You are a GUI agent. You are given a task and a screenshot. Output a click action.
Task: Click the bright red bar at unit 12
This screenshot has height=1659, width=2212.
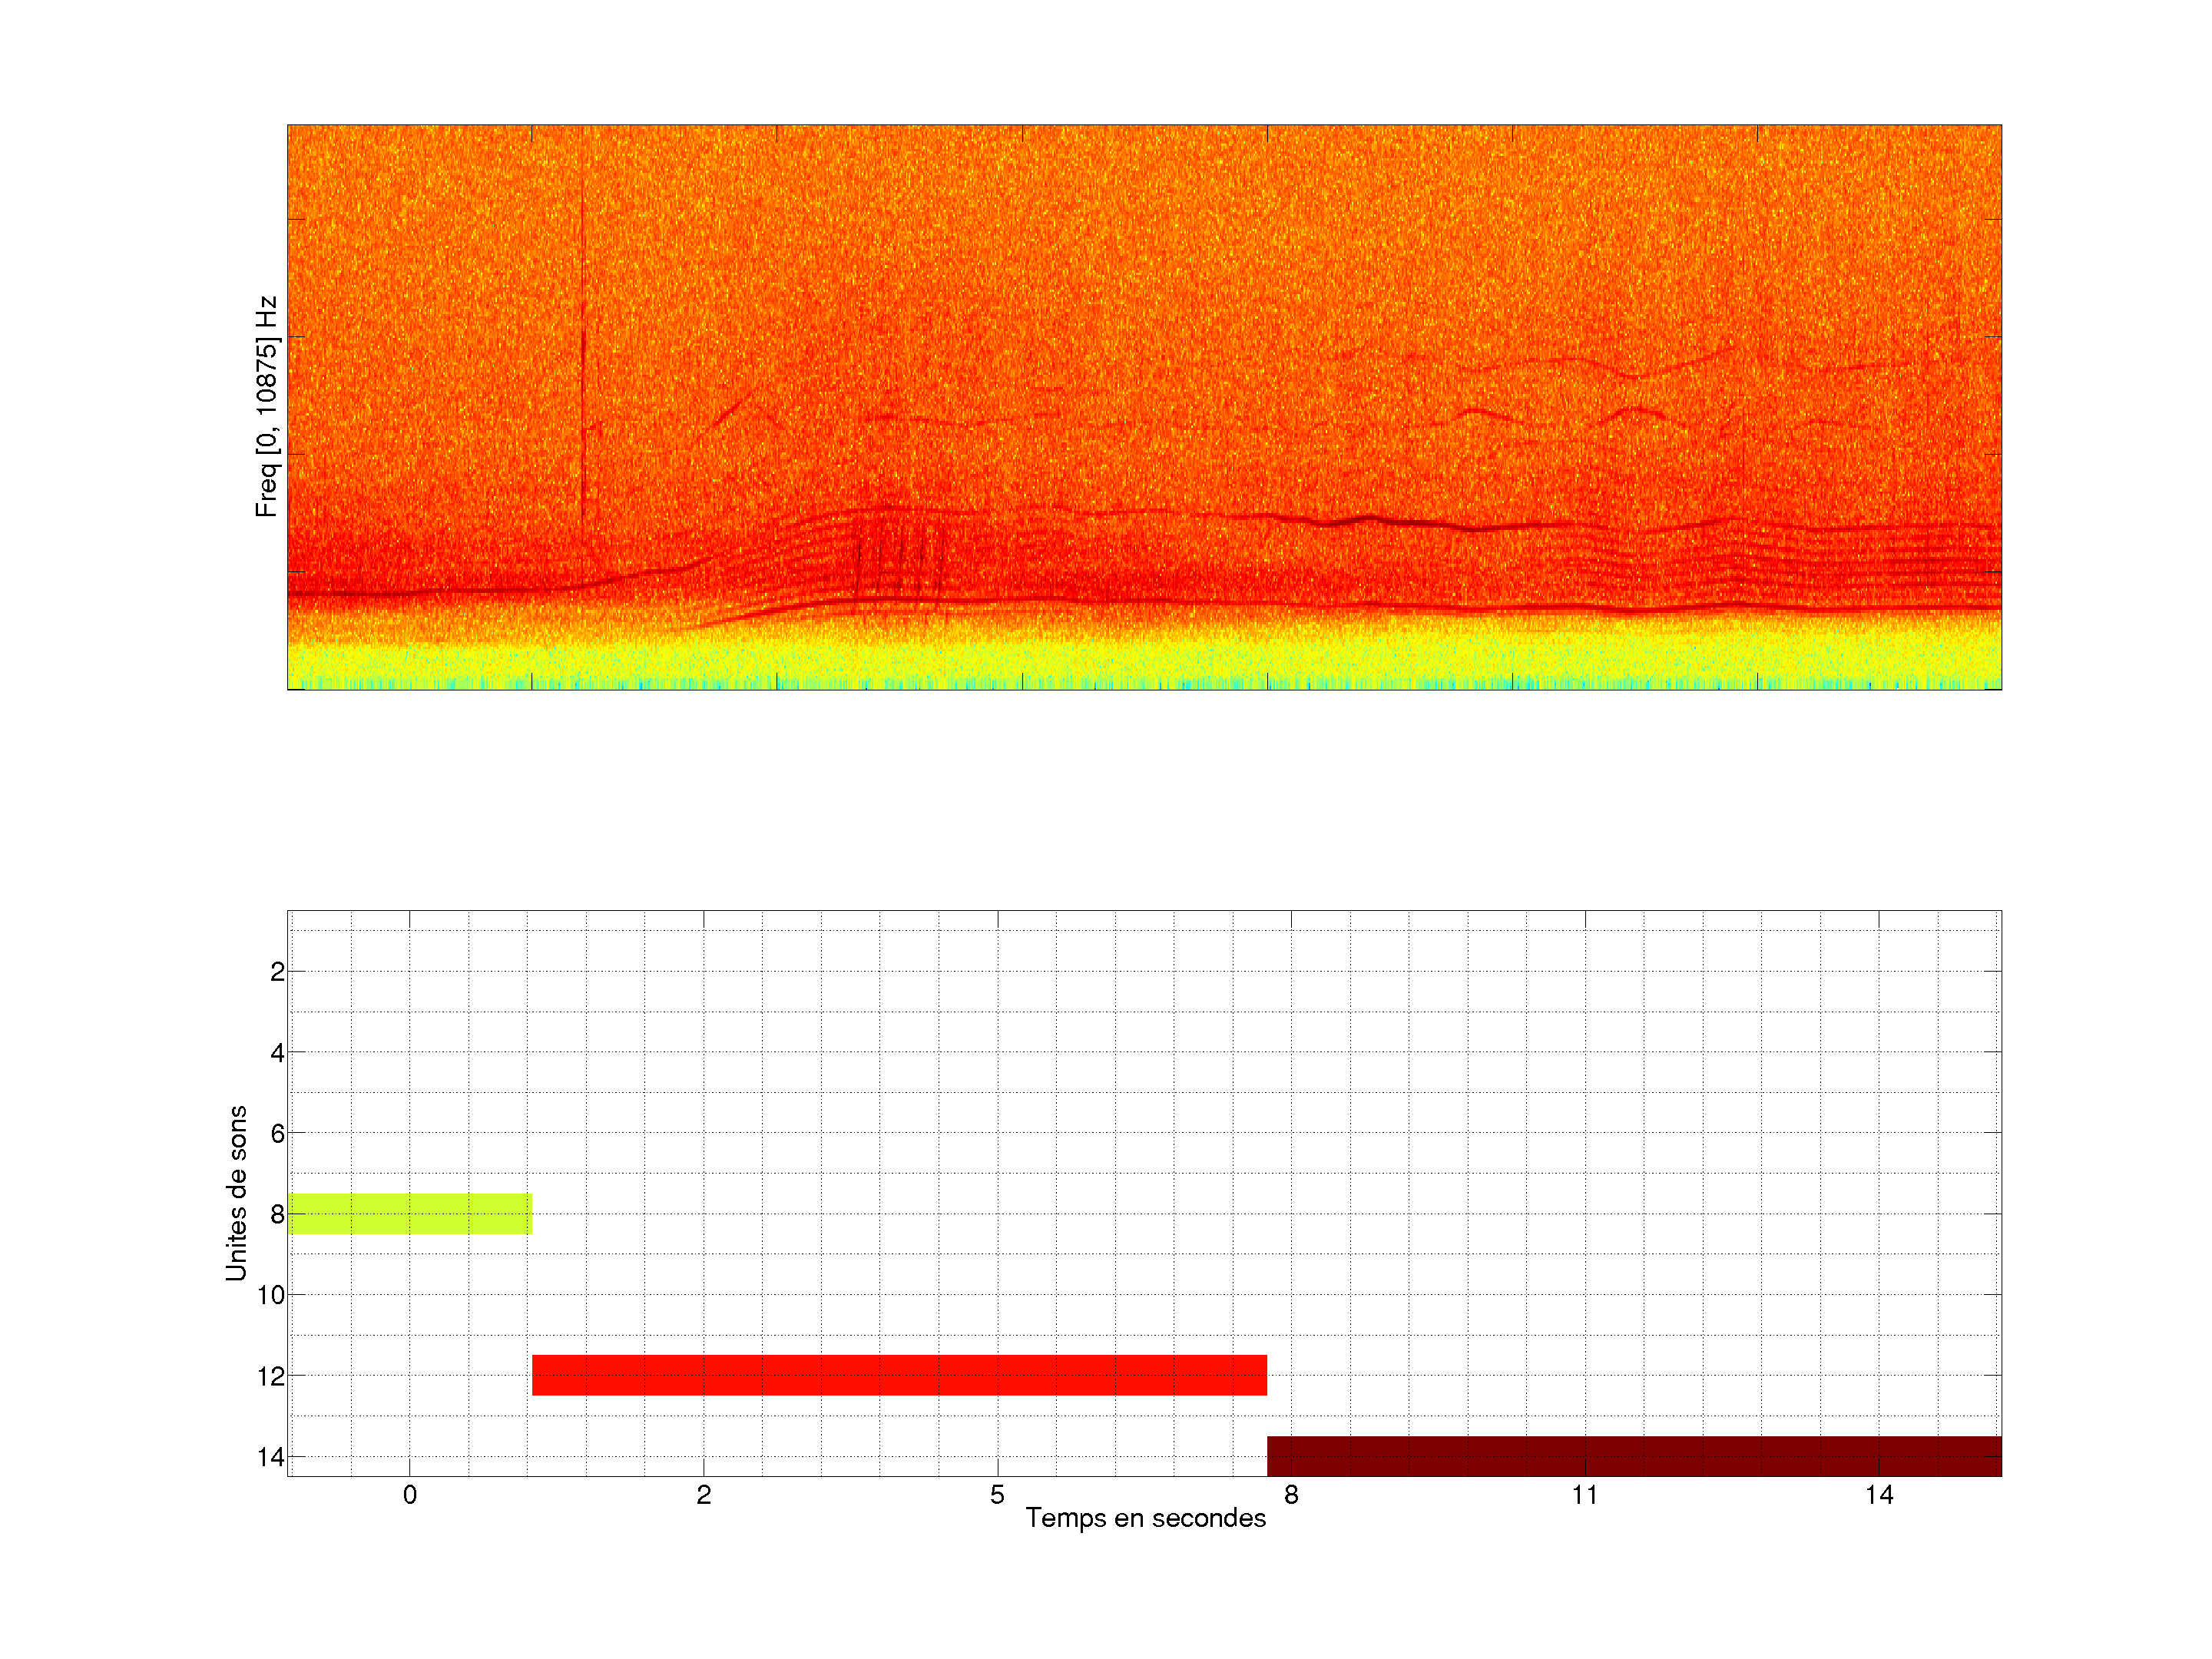[899, 1375]
